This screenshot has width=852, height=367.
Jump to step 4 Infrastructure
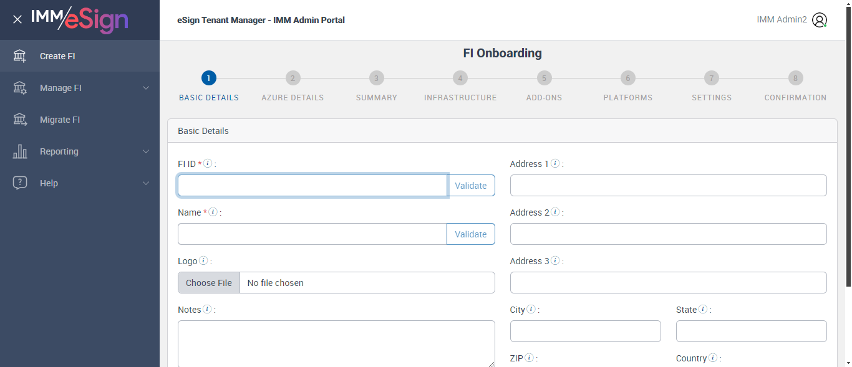[x=460, y=79]
